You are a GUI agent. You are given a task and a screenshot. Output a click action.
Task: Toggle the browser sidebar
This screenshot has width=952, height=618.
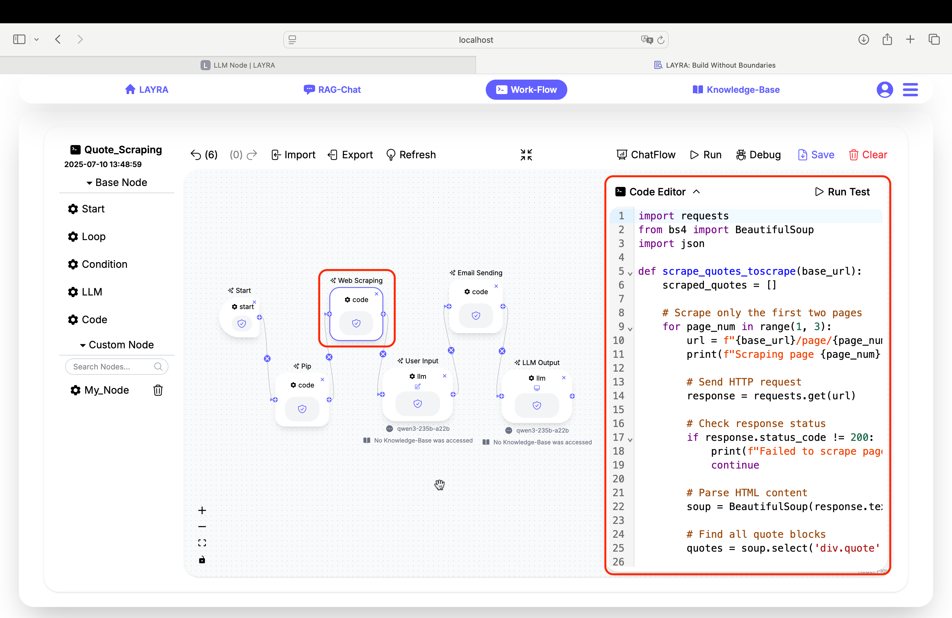pyautogui.click(x=19, y=39)
